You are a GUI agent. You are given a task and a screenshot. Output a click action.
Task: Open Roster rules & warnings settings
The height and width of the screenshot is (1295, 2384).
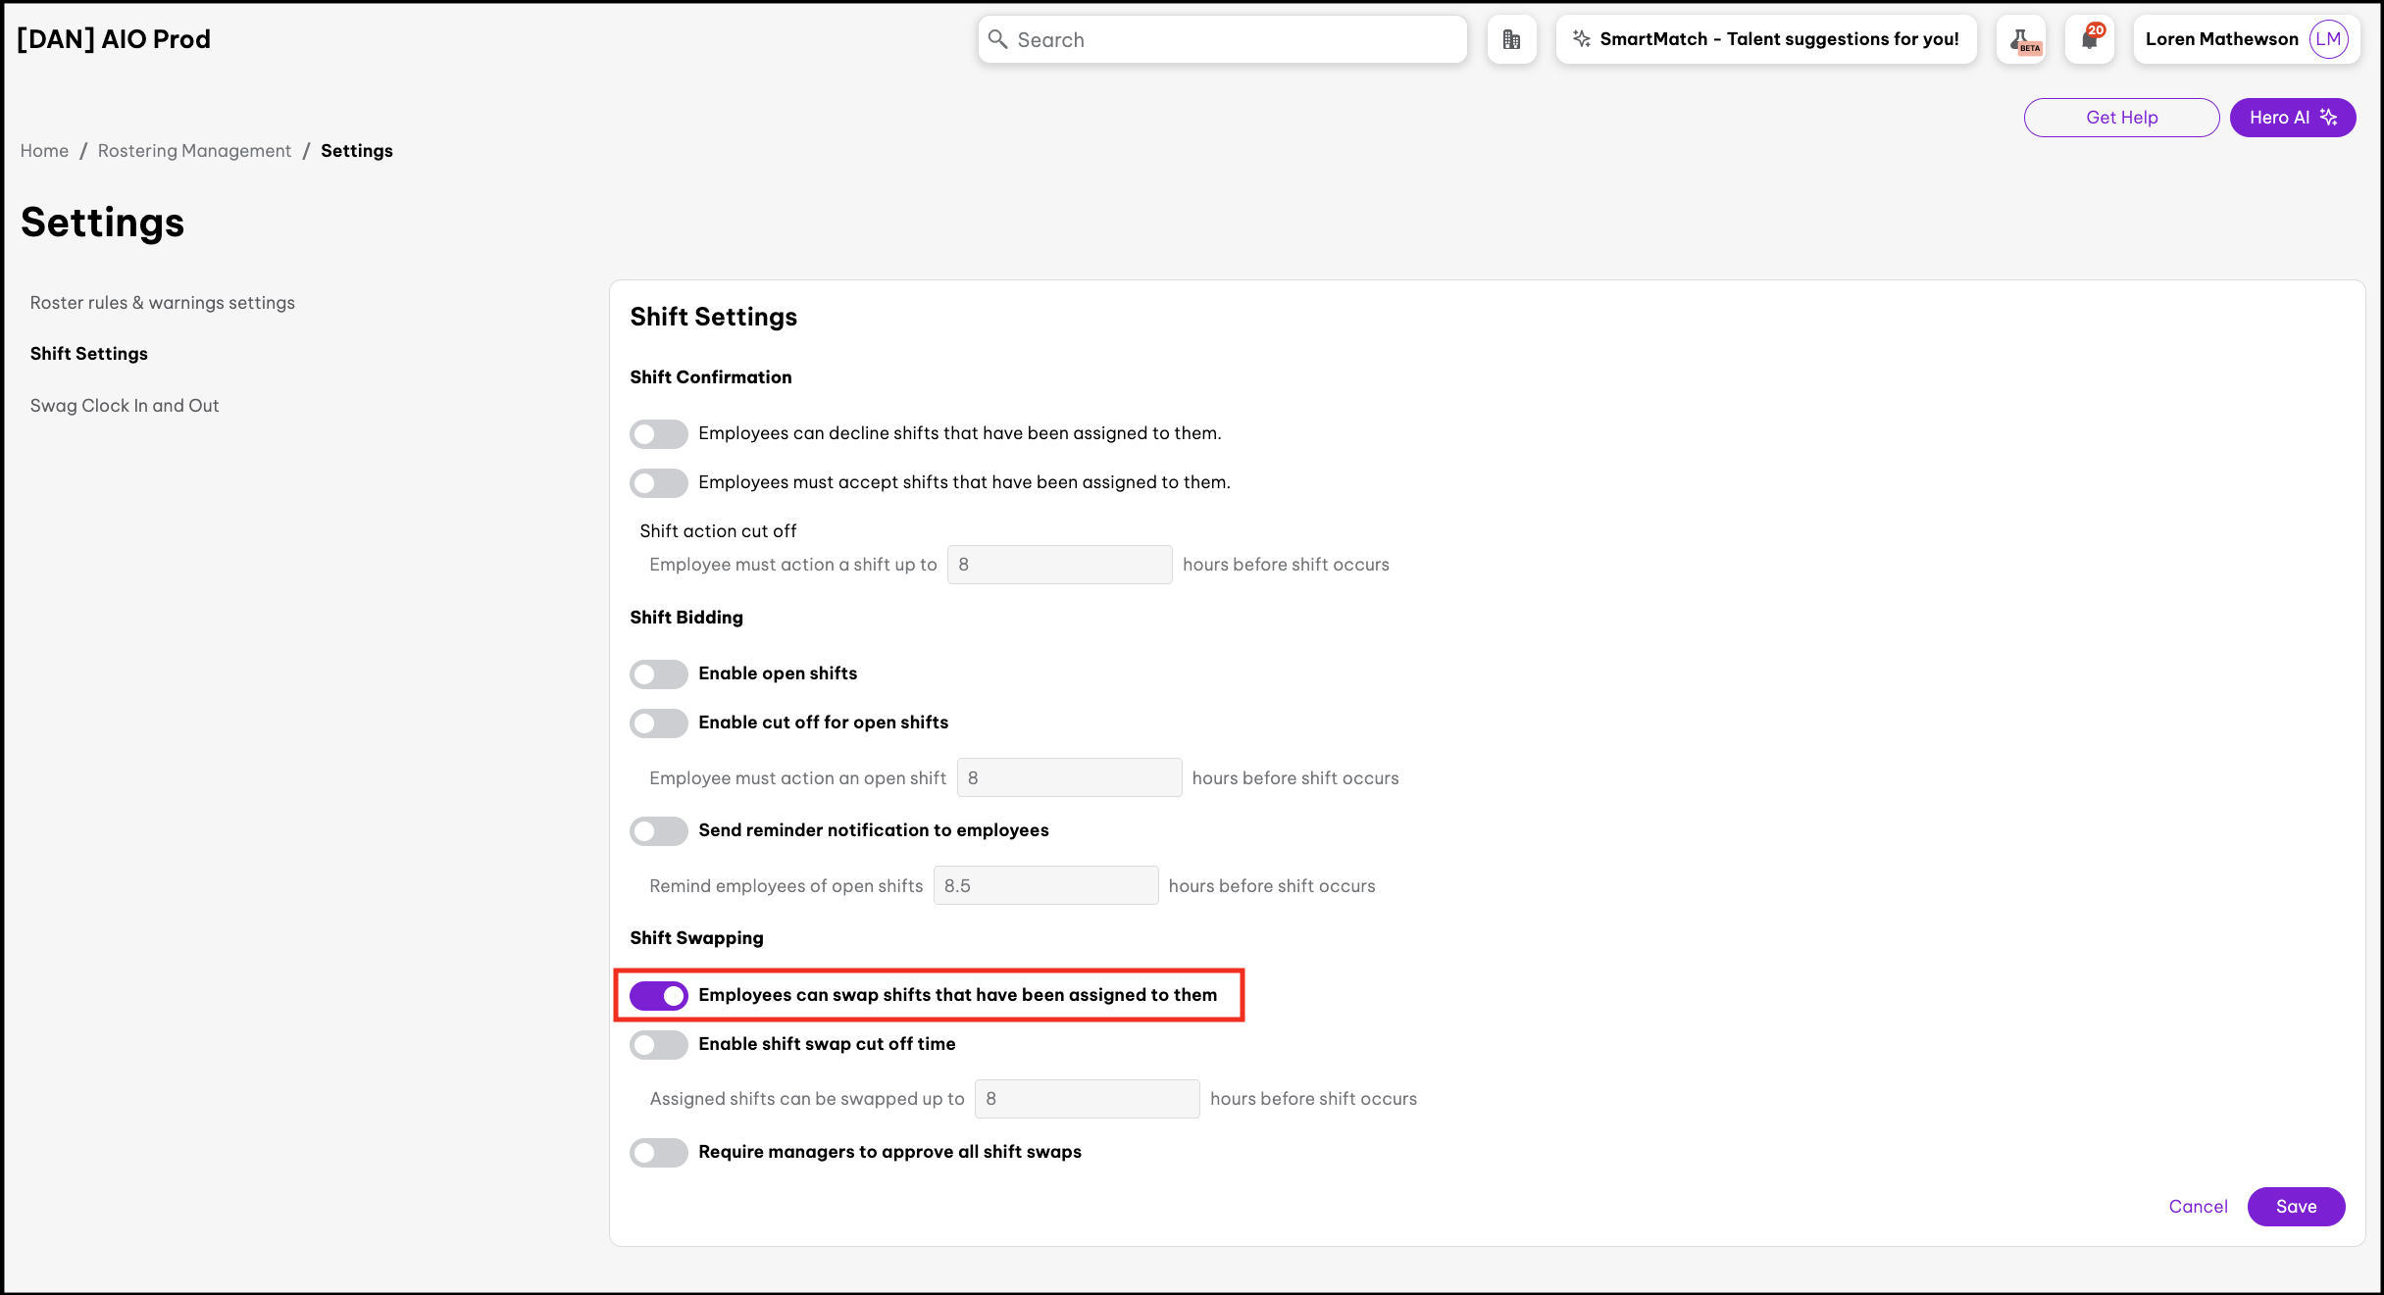pyautogui.click(x=163, y=303)
